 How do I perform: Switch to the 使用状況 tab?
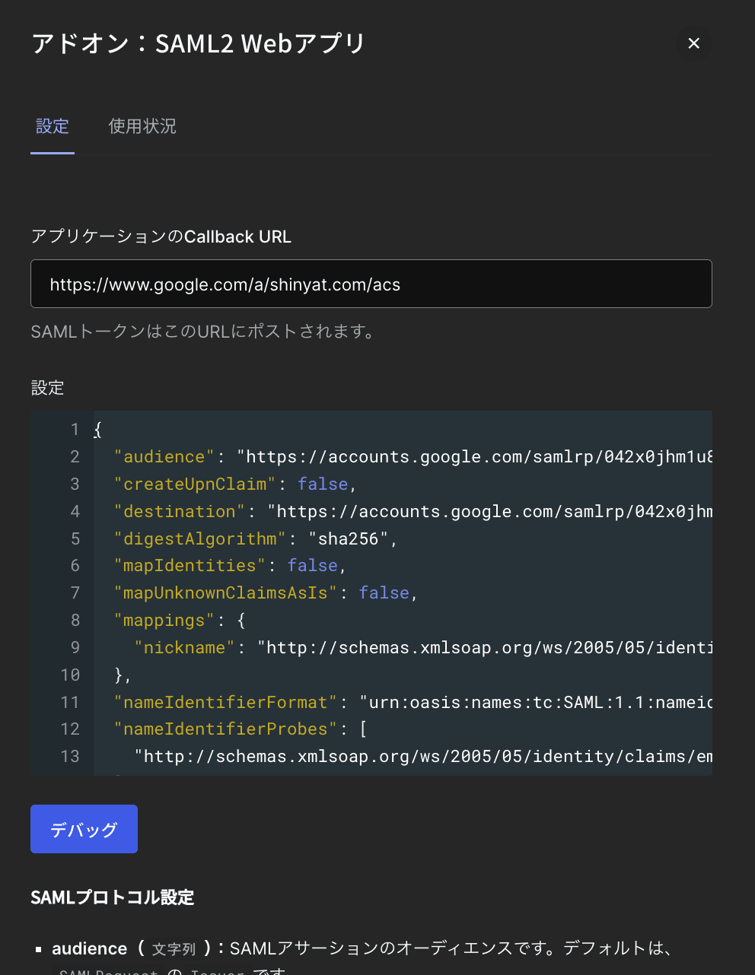click(x=142, y=126)
